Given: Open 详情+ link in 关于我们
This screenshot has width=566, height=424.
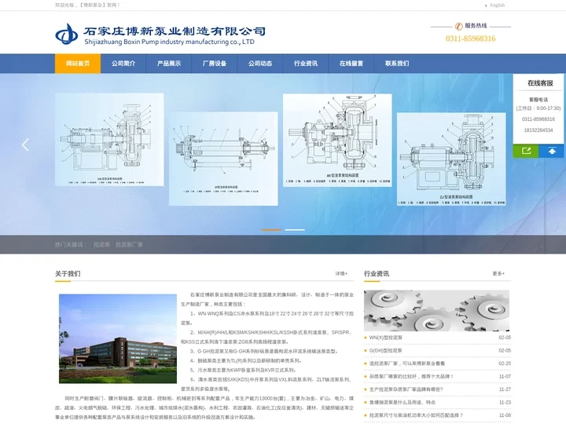Looking at the screenshot, I should pos(341,274).
